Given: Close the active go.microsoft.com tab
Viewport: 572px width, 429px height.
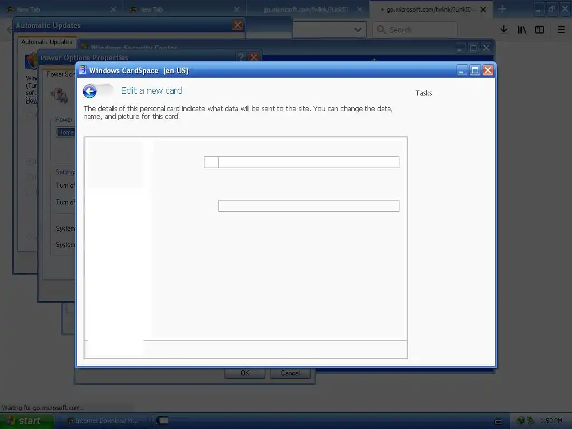Looking at the screenshot, I should tap(483, 9).
